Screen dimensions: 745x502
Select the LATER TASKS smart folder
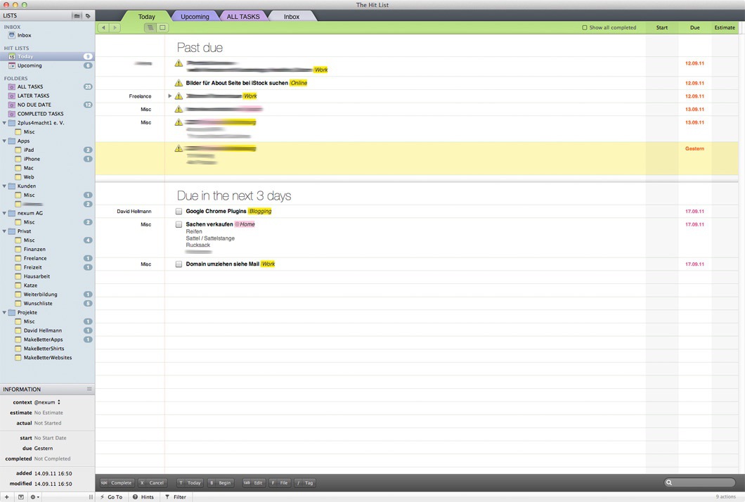(33, 96)
